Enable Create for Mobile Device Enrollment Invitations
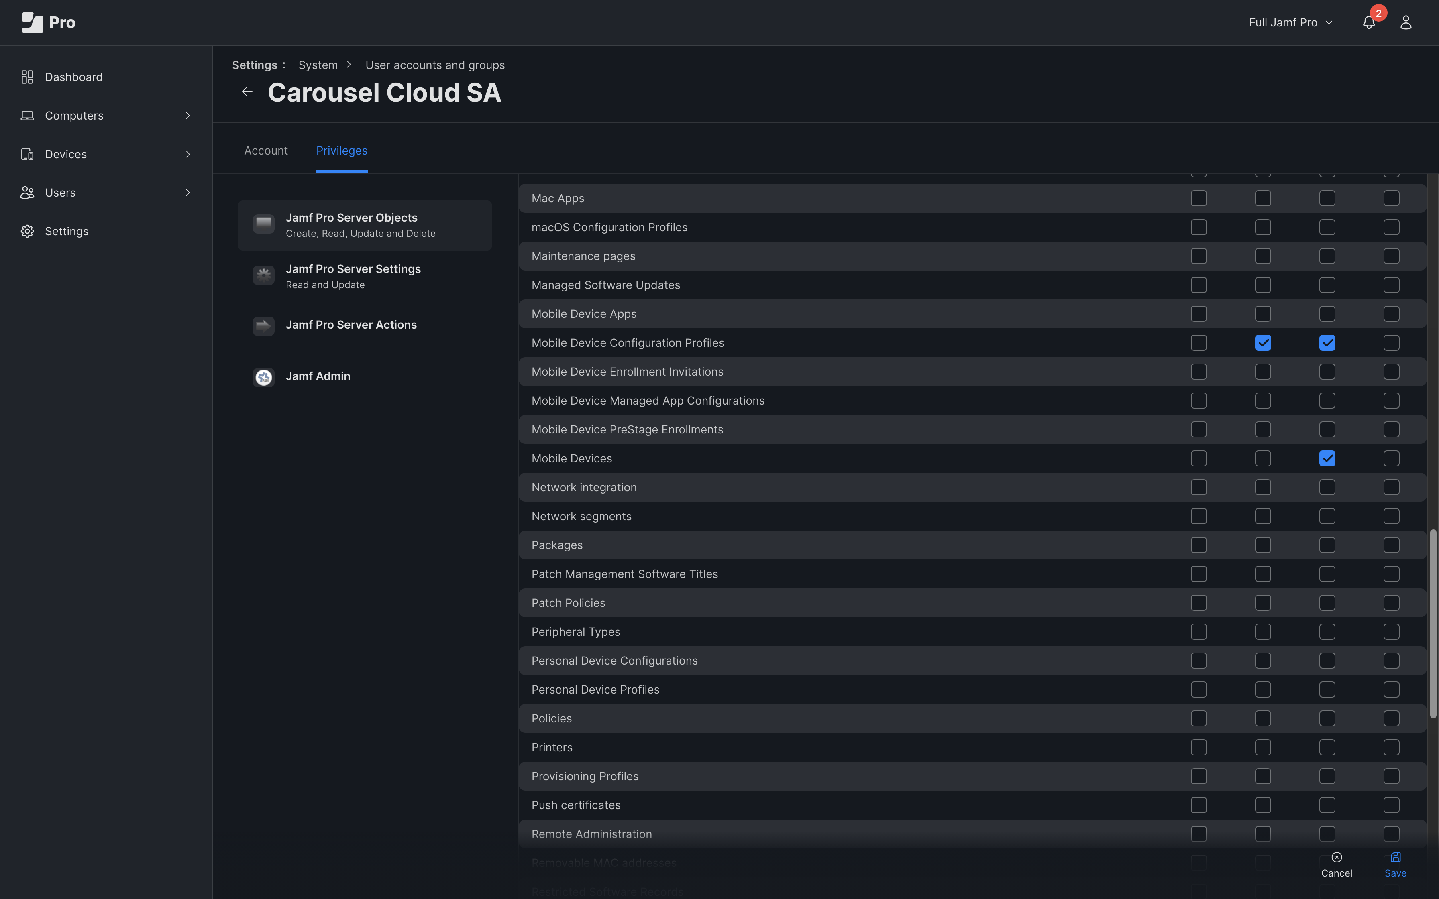Viewport: 1439px width, 899px height. tap(1199, 372)
